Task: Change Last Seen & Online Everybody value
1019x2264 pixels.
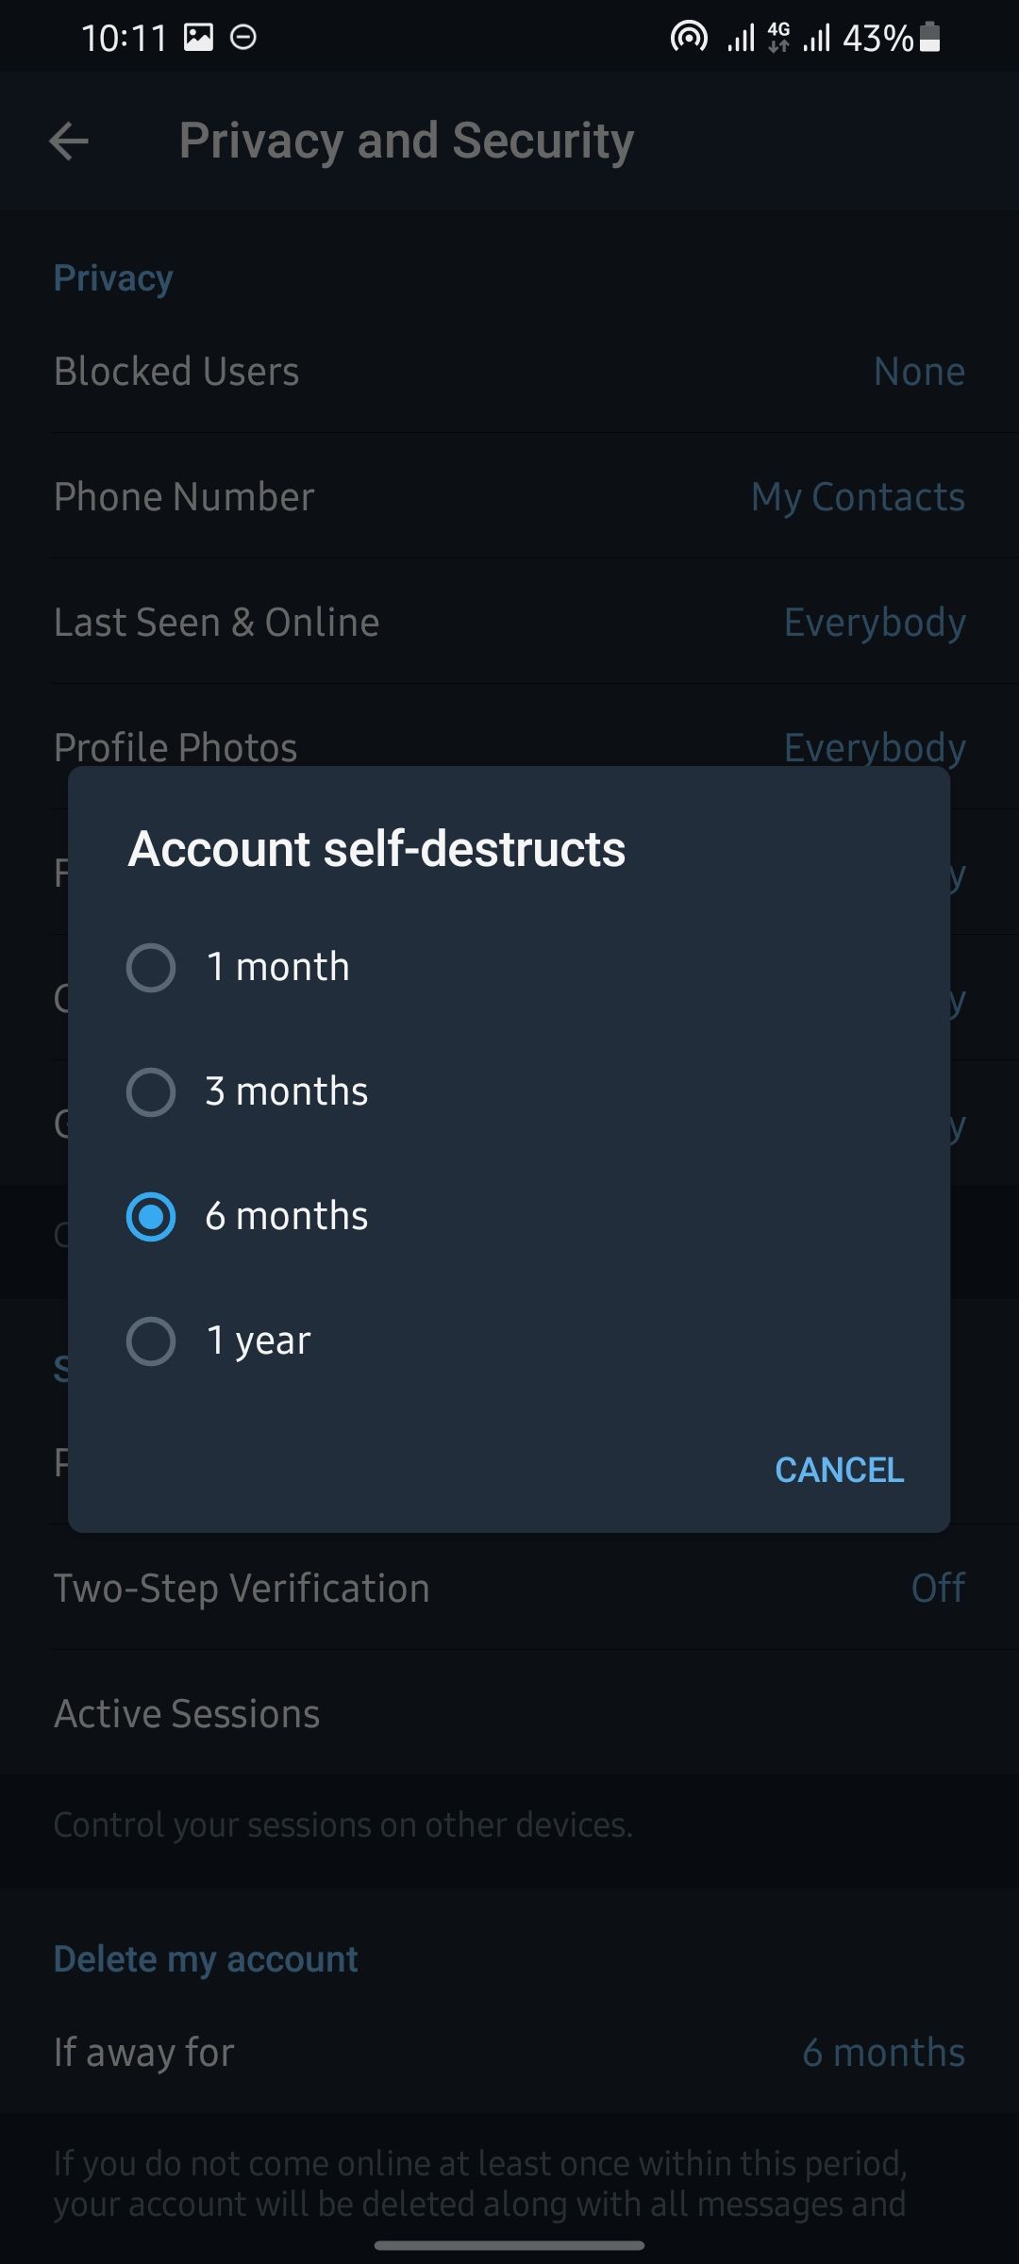Action: 875,623
